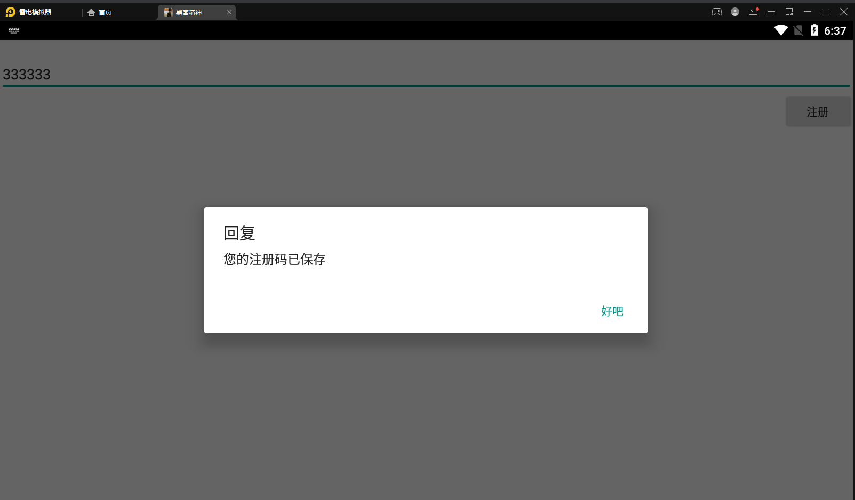Open the hamburger menu in the title bar
This screenshot has height=500, width=855.
click(x=771, y=11)
